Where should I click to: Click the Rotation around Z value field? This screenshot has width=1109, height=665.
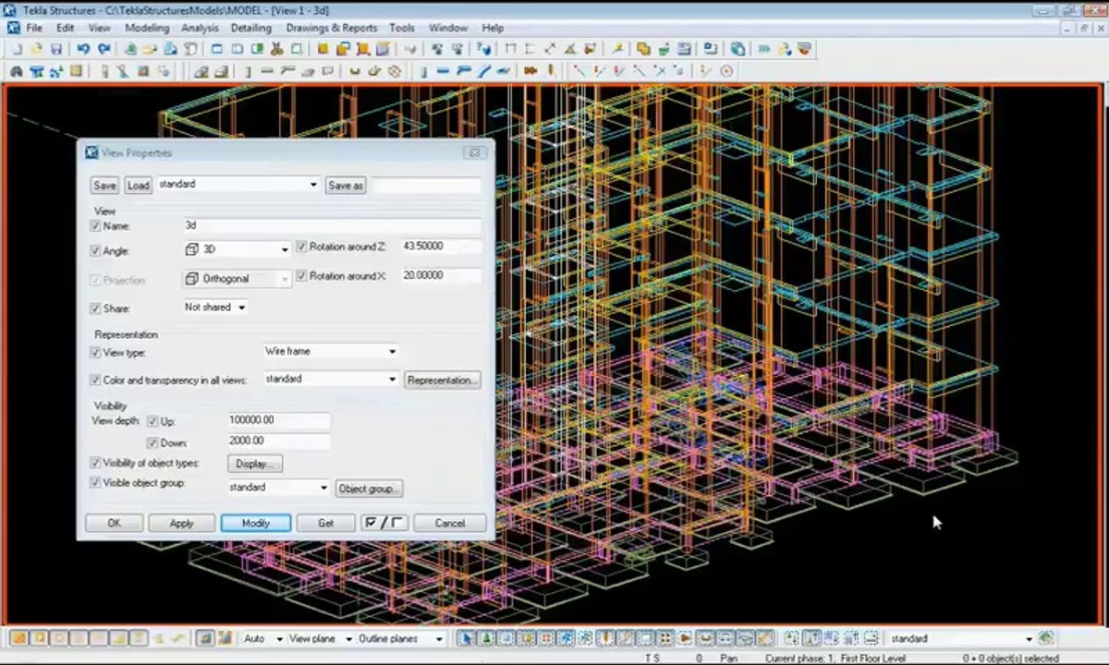441,247
